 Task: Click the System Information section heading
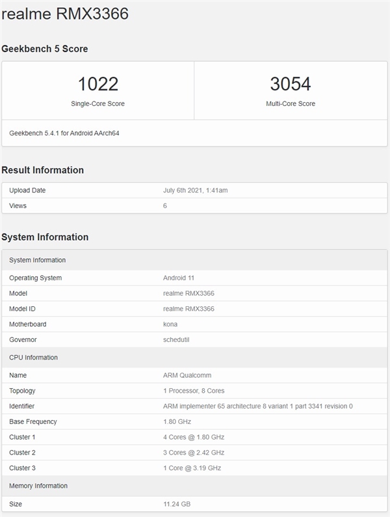click(x=45, y=237)
